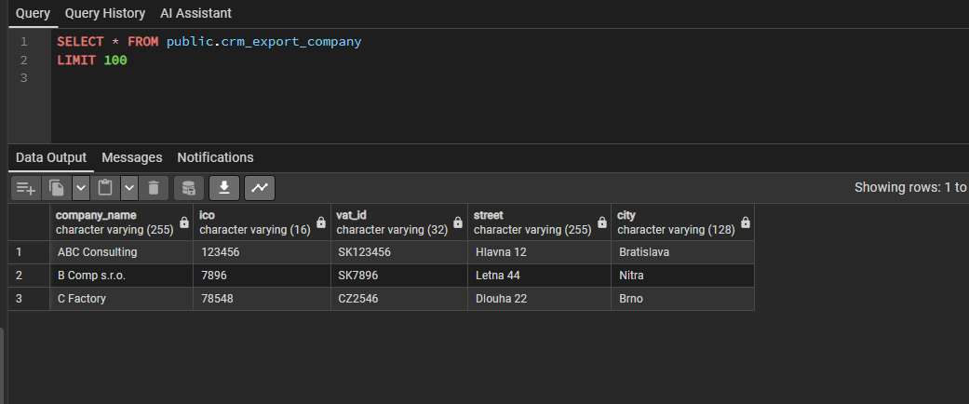The height and width of the screenshot is (404, 969).
Task: Click the lock icon in vat_id column
Action: (458, 222)
